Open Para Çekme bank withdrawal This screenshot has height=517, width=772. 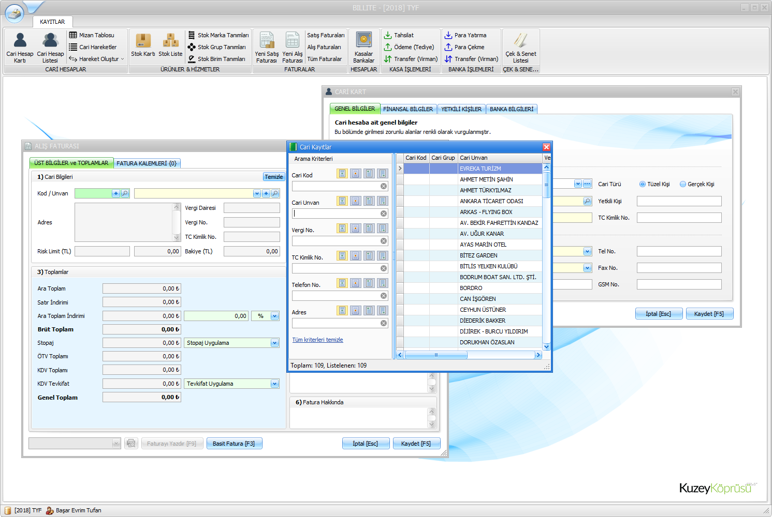click(464, 47)
